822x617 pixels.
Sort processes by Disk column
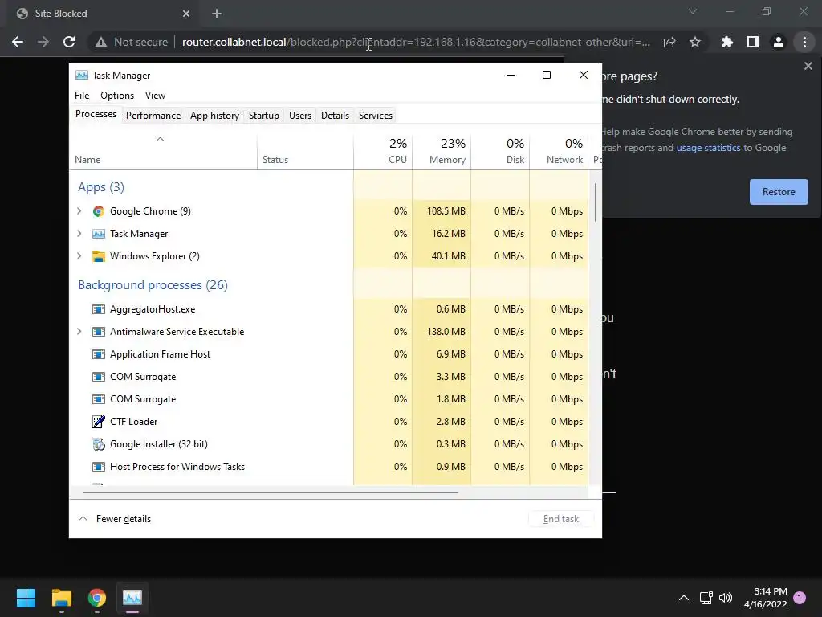[500, 150]
